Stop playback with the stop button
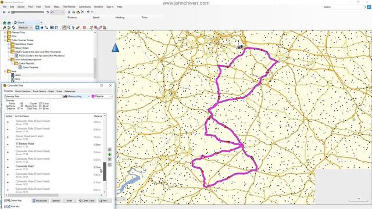 pos(9,12)
